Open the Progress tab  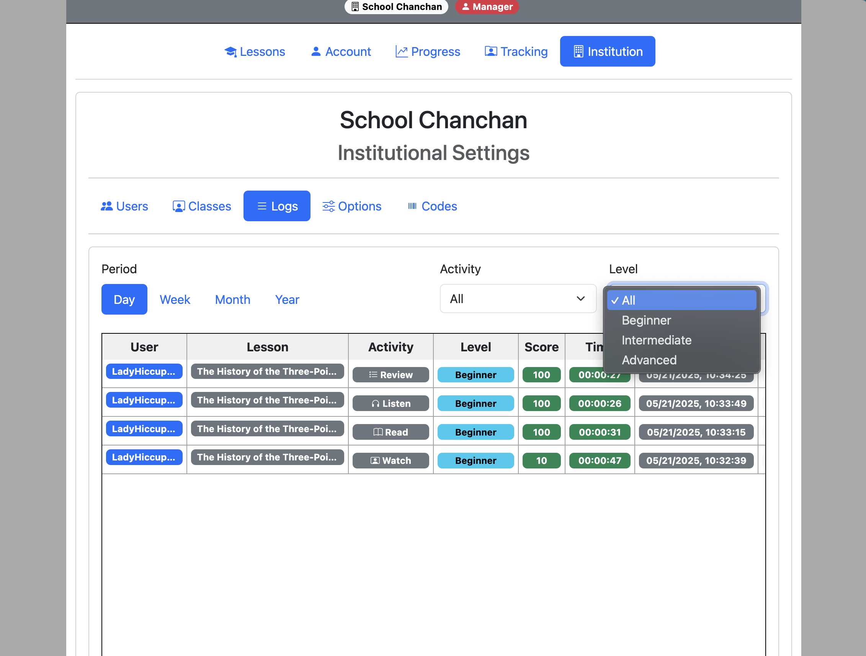click(x=428, y=51)
